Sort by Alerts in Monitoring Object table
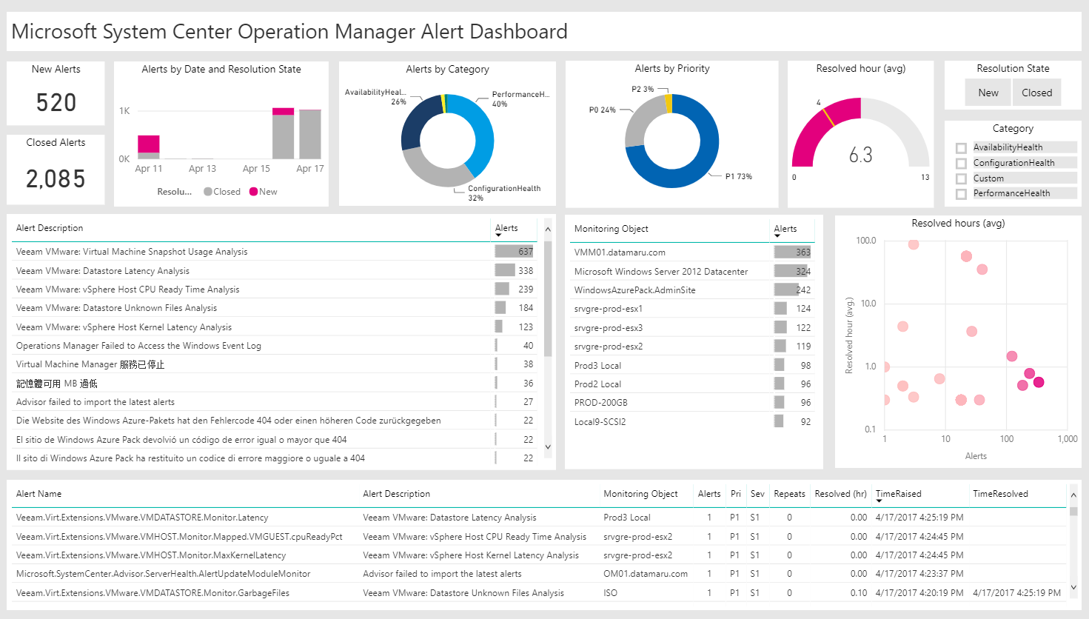 coord(785,230)
